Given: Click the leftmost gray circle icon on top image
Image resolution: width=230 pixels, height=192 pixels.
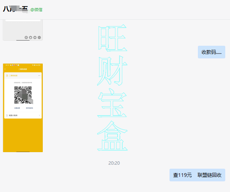Looking at the screenshot, I should click(x=26, y=37).
